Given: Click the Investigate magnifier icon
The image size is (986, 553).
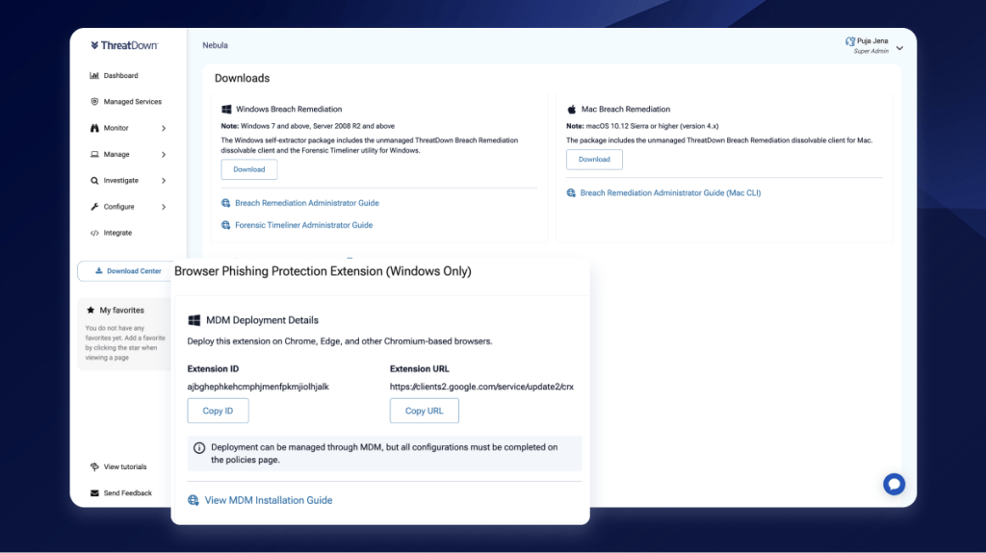Looking at the screenshot, I should 94,181.
